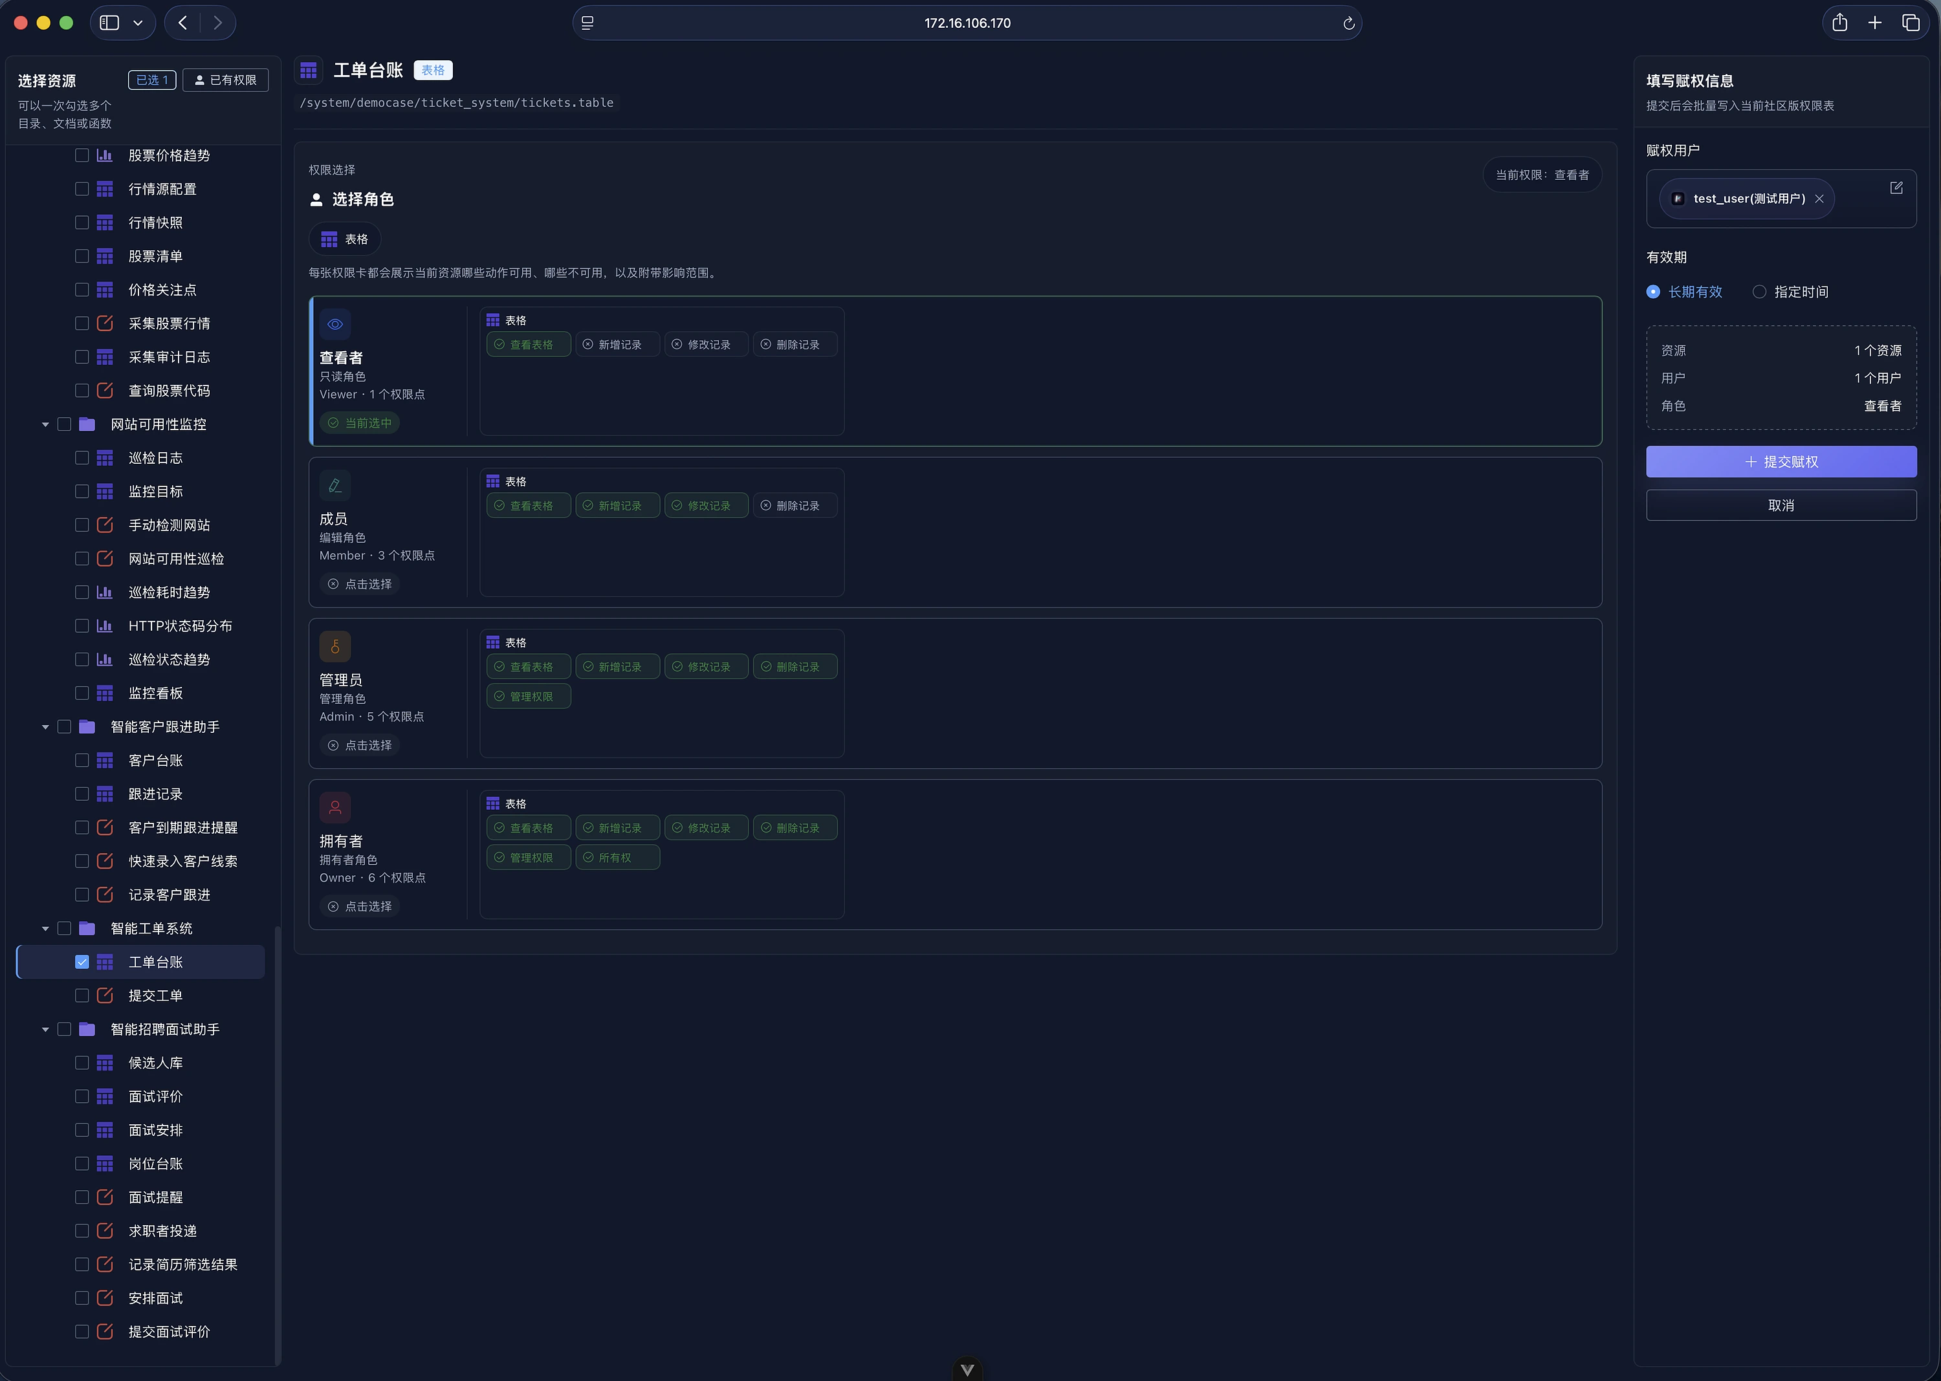Click 点击选择 on the 拥有者 card
The height and width of the screenshot is (1381, 1941).
[360, 906]
